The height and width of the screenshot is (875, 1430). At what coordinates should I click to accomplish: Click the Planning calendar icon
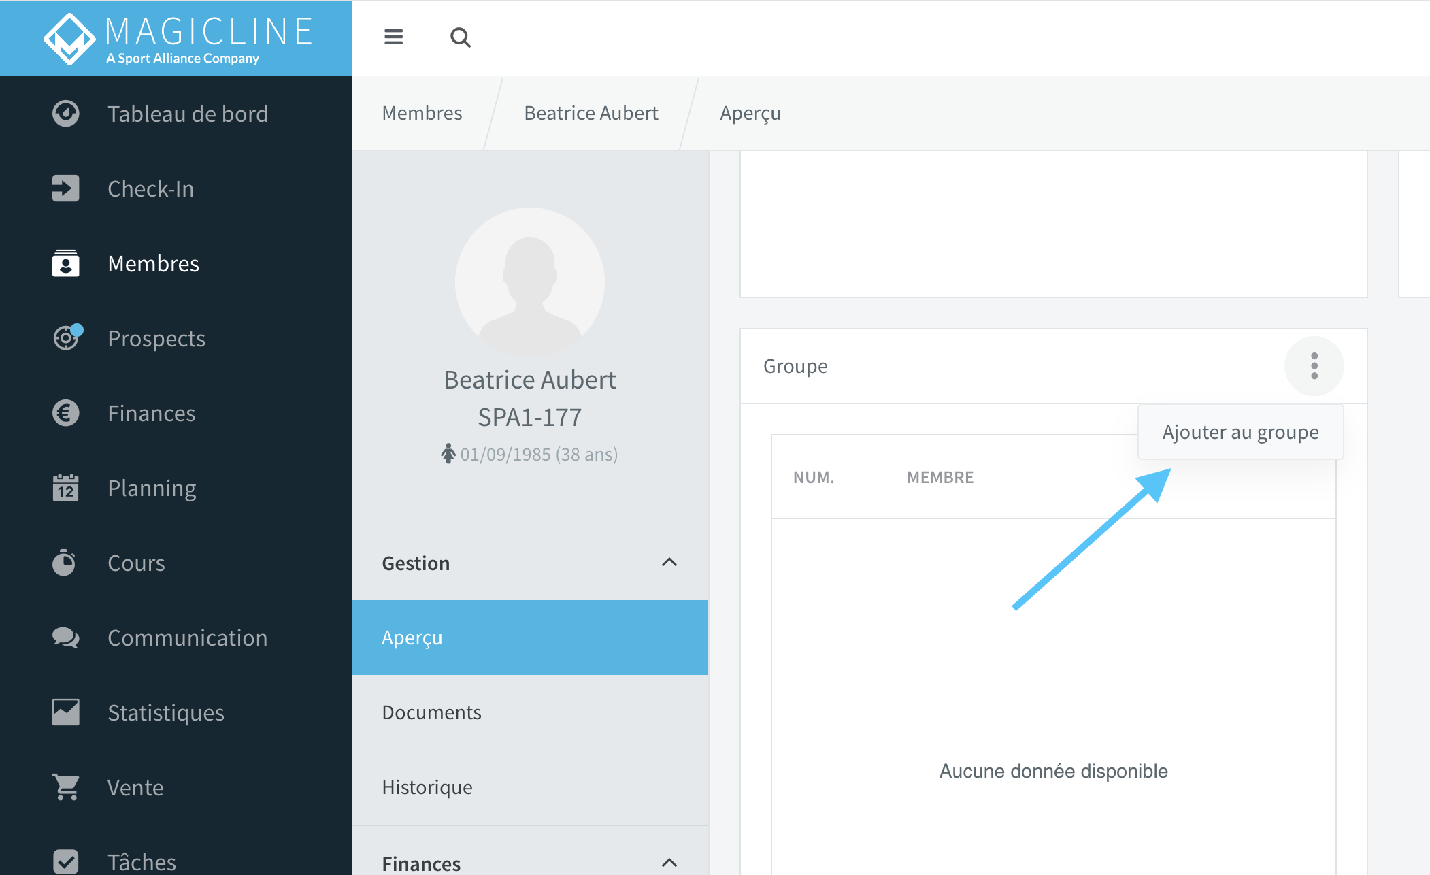(66, 488)
